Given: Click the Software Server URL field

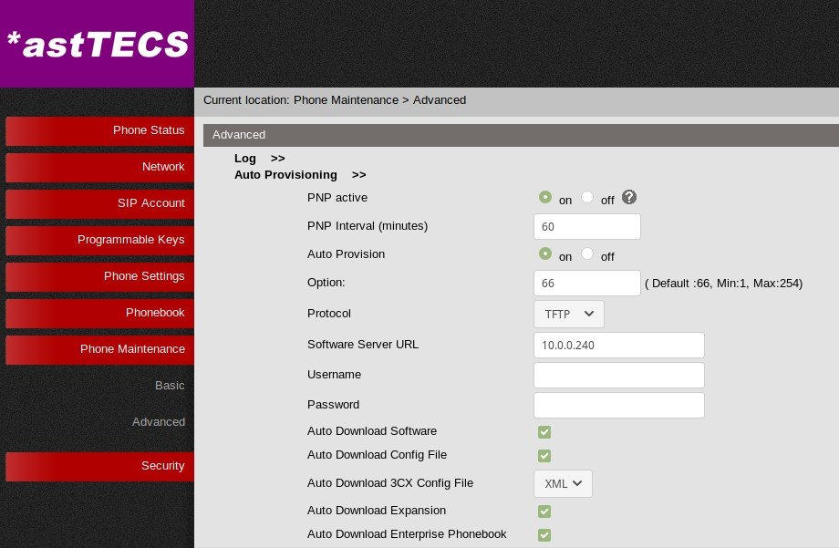Looking at the screenshot, I should [618, 346].
